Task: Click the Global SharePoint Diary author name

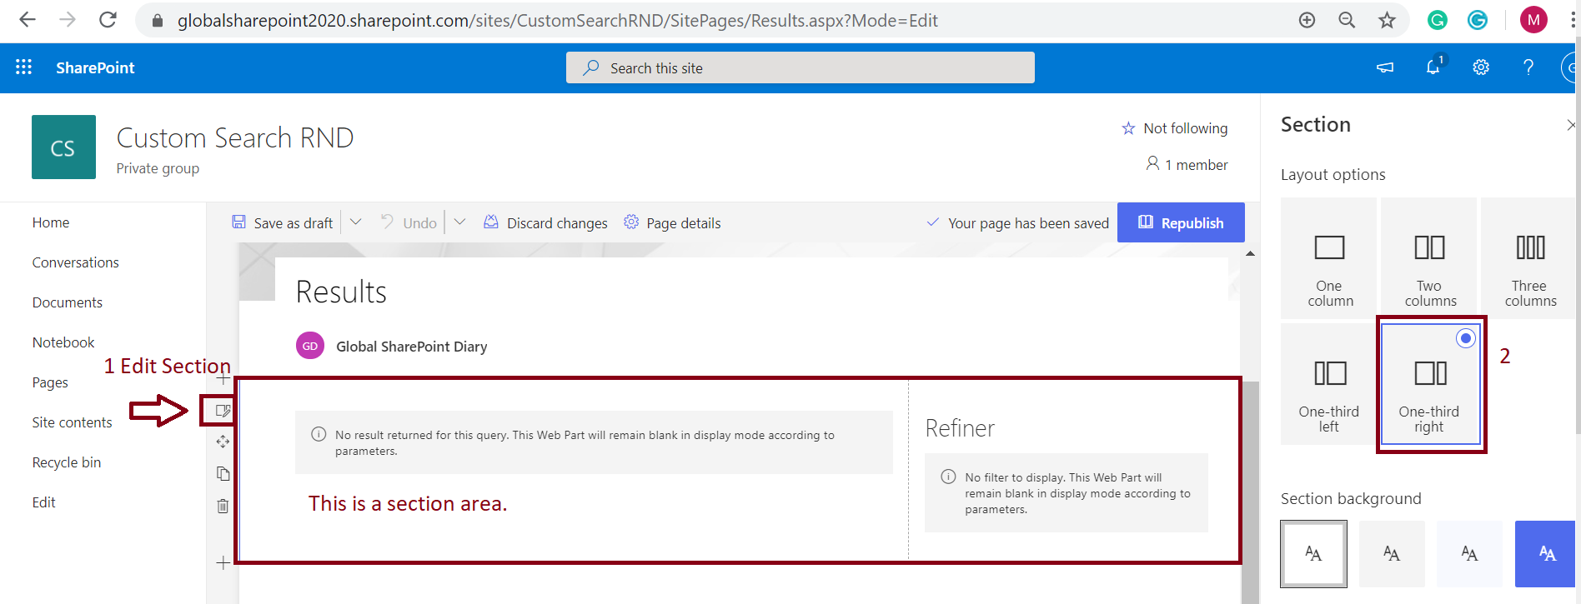Action: 412,347
